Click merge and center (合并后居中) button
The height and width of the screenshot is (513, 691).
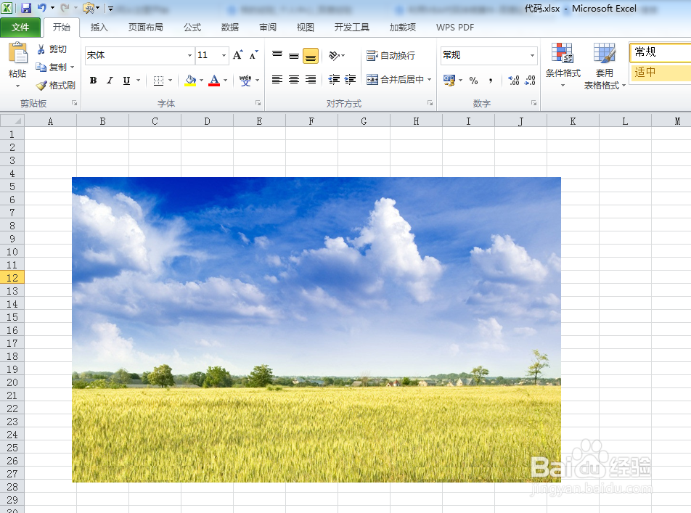coord(396,80)
